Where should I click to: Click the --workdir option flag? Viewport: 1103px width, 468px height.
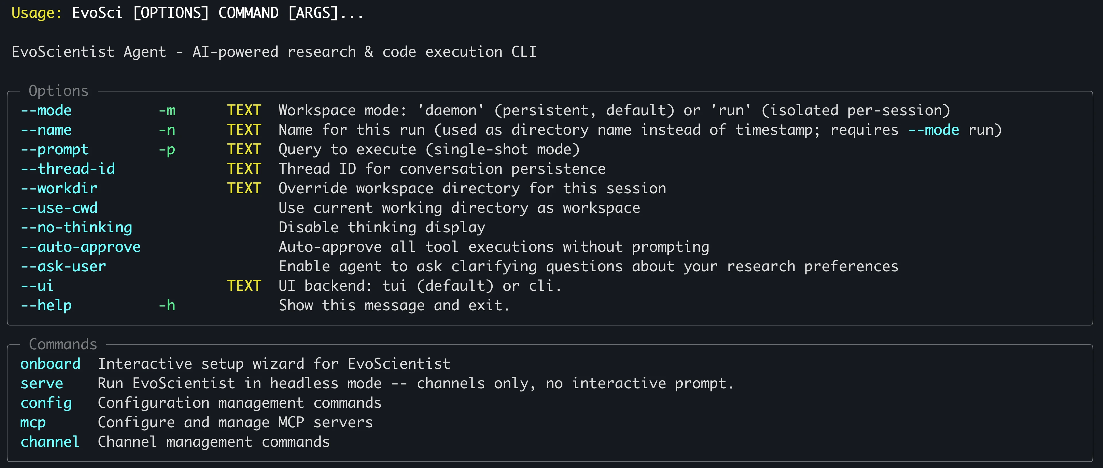click(x=59, y=188)
